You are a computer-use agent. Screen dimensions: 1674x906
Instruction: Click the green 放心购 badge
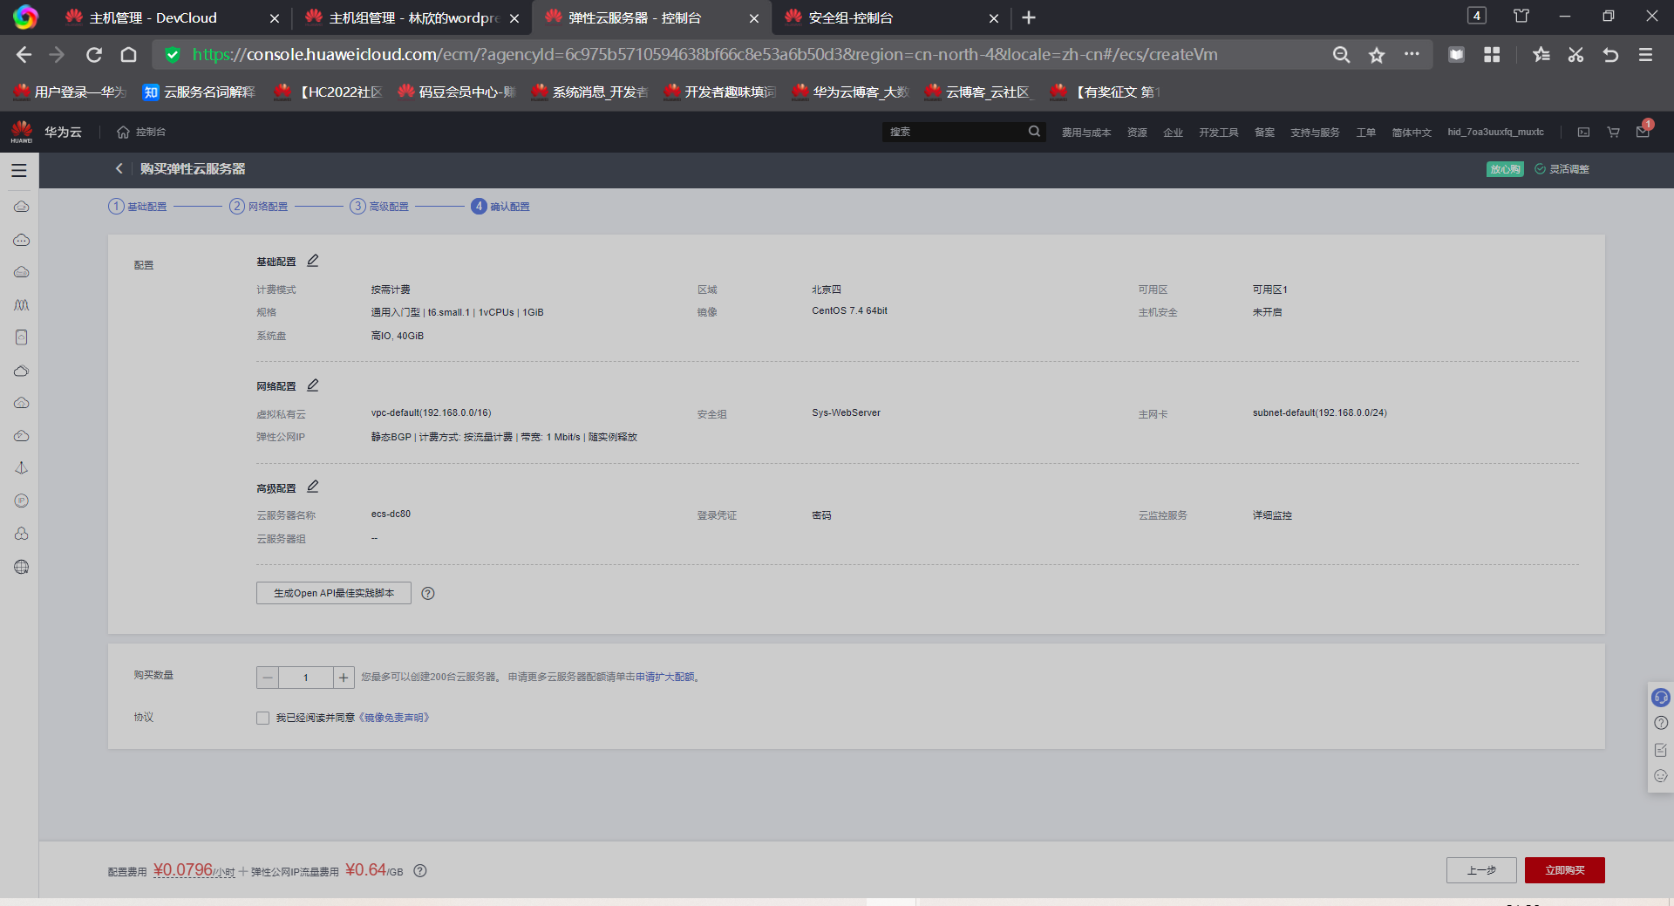click(1505, 169)
